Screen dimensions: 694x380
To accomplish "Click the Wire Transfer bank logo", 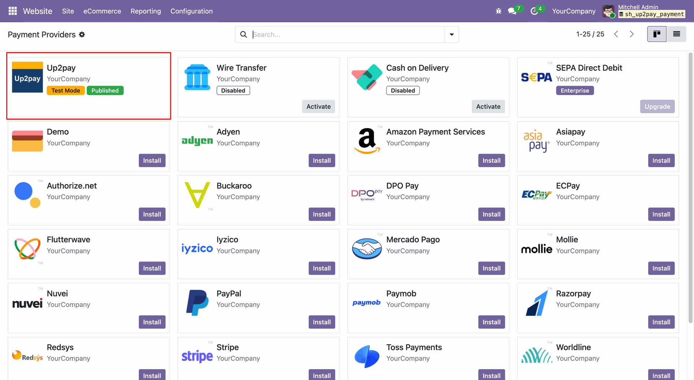I will tap(197, 77).
